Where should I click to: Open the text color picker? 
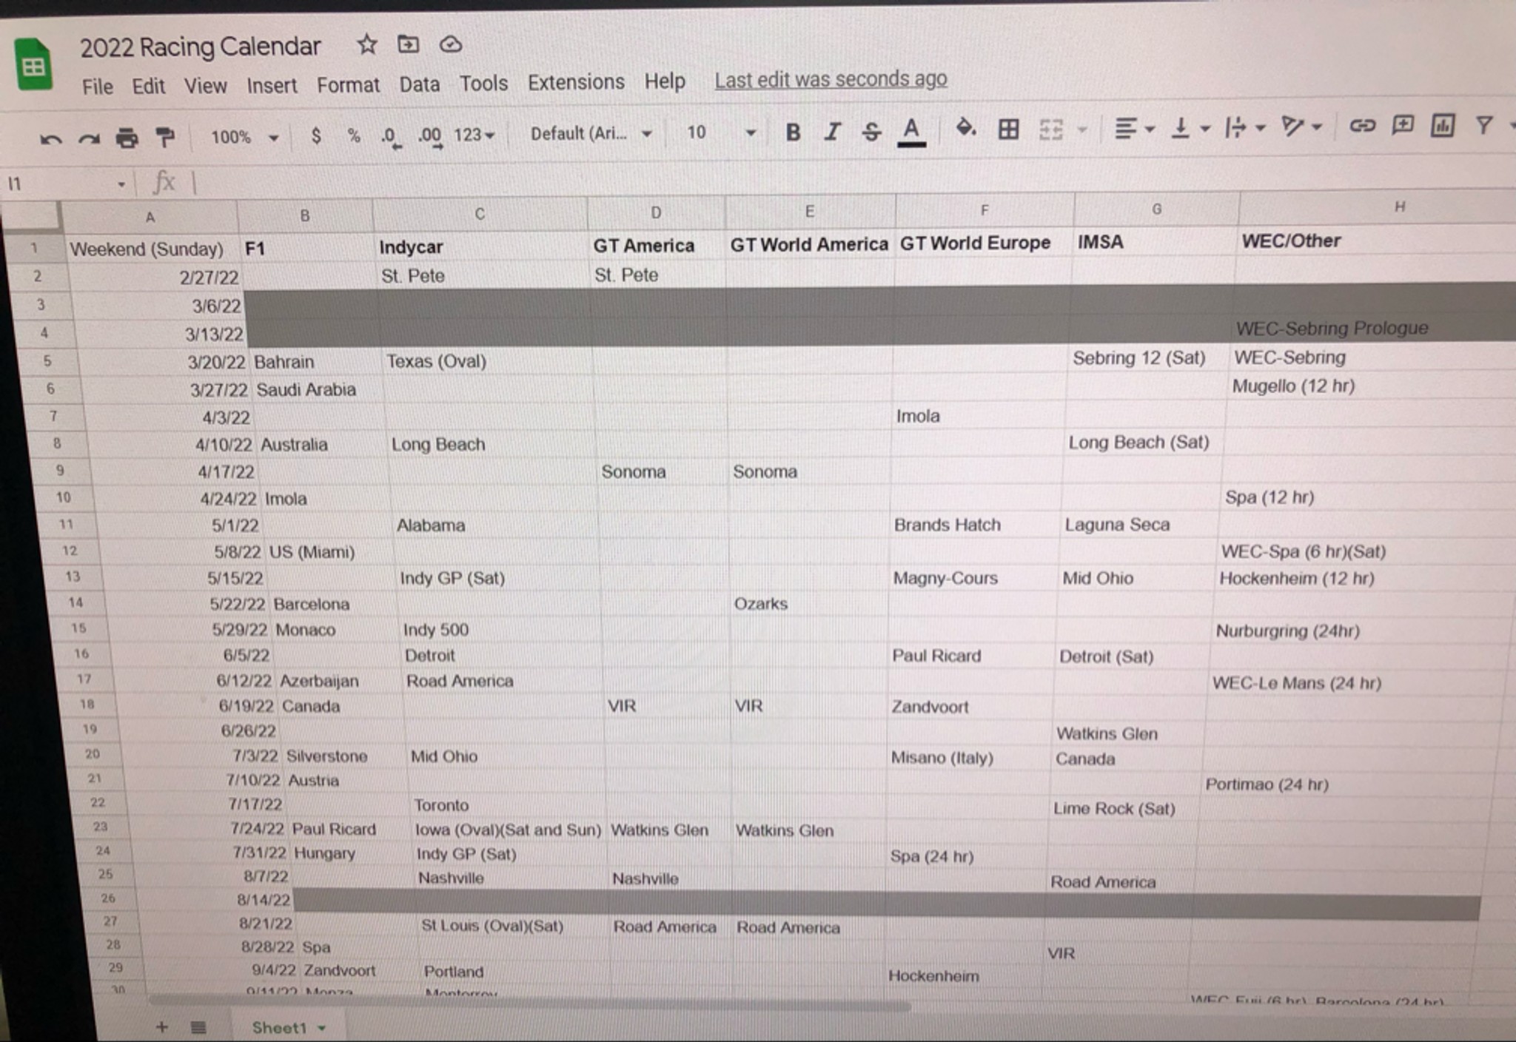911,132
